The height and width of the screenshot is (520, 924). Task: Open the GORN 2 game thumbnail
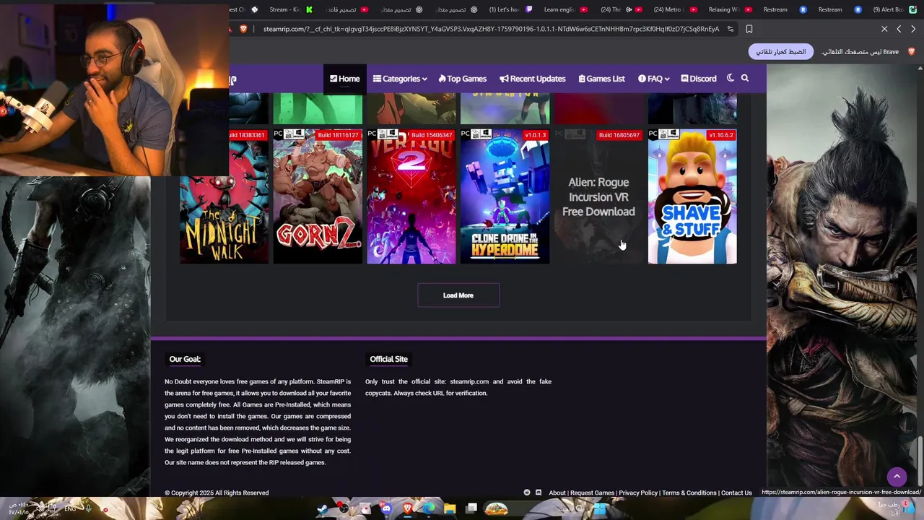(318, 196)
